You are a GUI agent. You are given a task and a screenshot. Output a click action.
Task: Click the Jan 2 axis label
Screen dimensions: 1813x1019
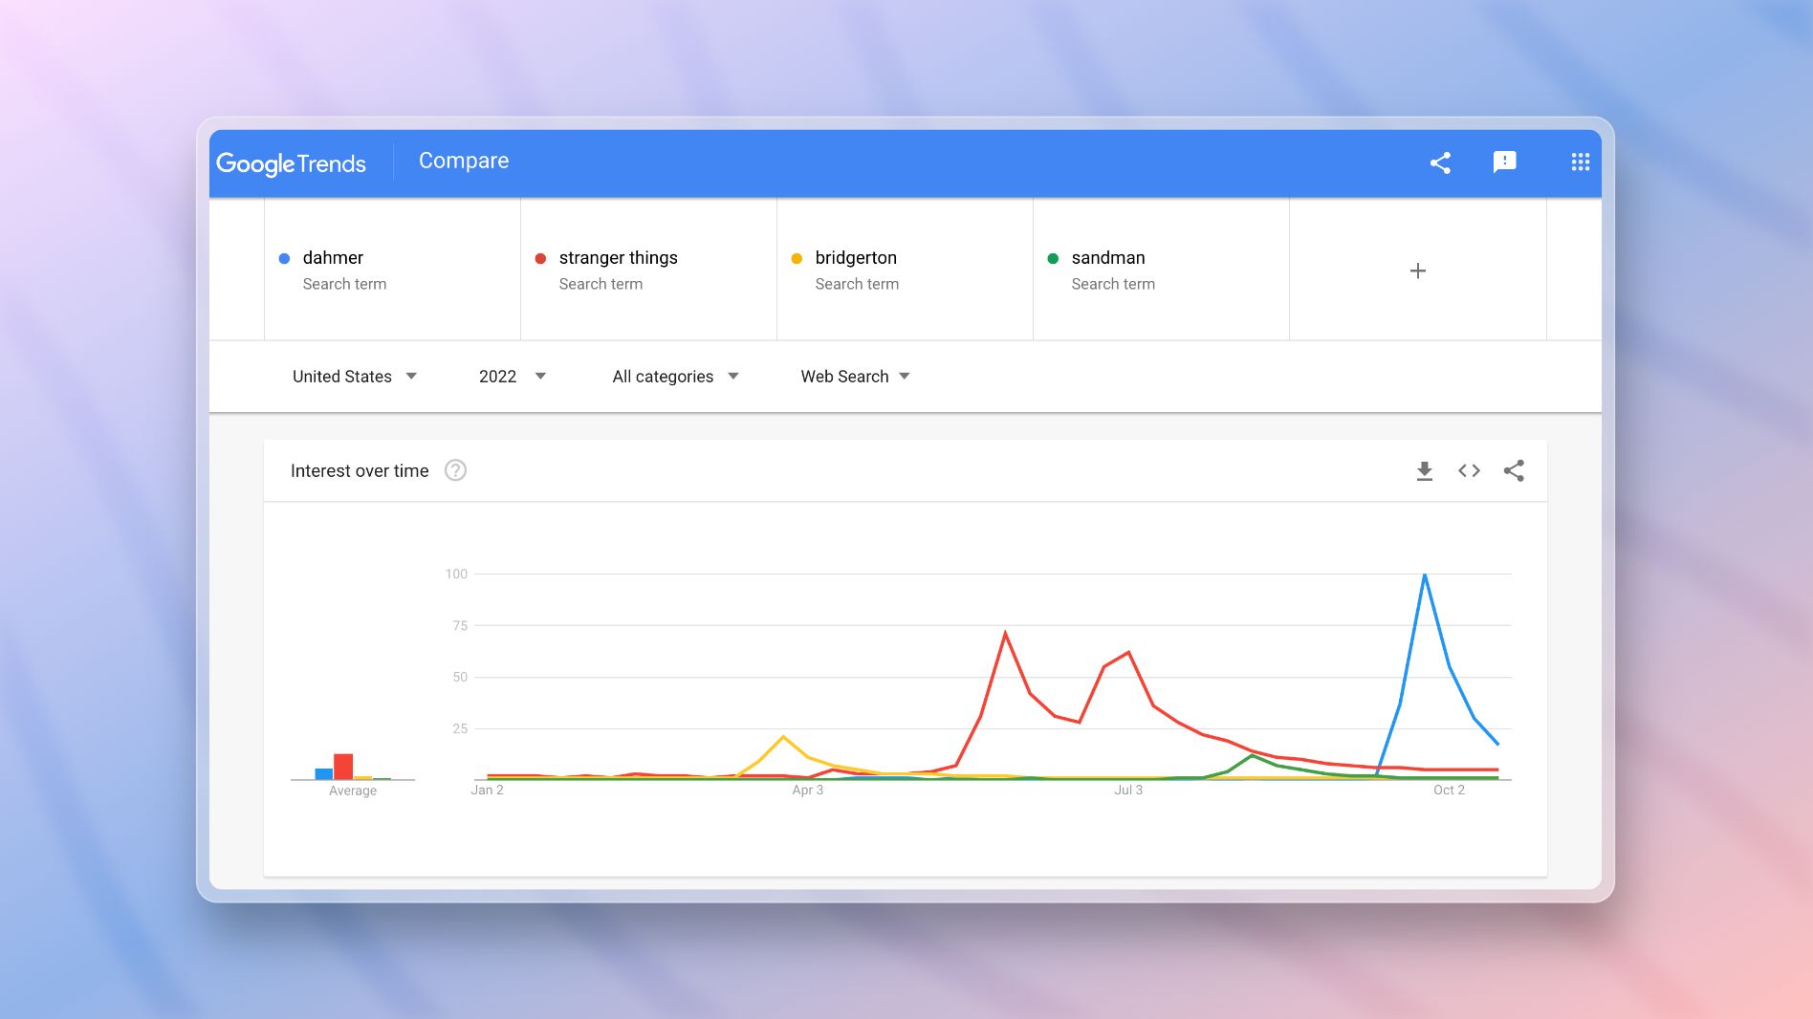click(x=487, y=790)
